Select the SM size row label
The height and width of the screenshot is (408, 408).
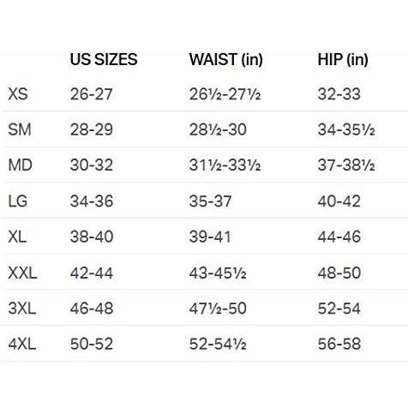20,129
